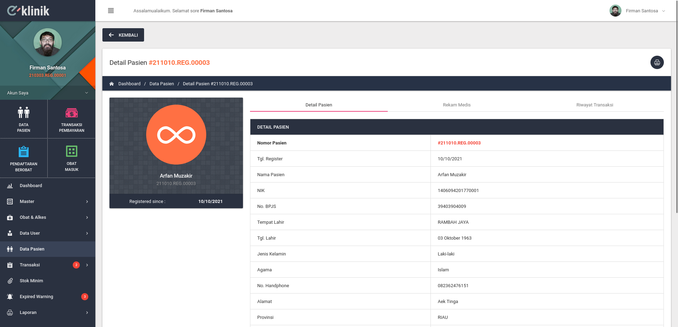The width and height of the screenshot is (678, 327).
Task: Open Data Pasien shortcut tile
Action: (24, 119)
